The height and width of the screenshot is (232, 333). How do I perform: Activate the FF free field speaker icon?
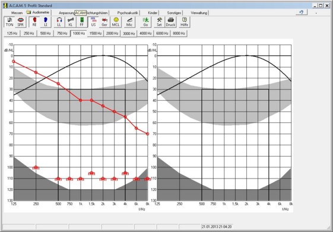tap(82, 22)
